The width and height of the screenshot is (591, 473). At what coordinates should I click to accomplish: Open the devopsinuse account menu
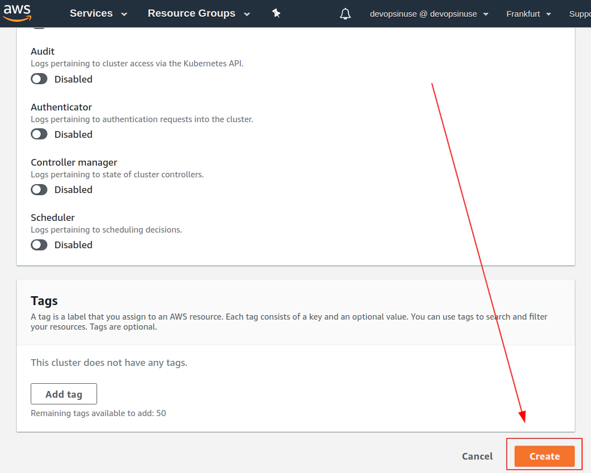429,14
